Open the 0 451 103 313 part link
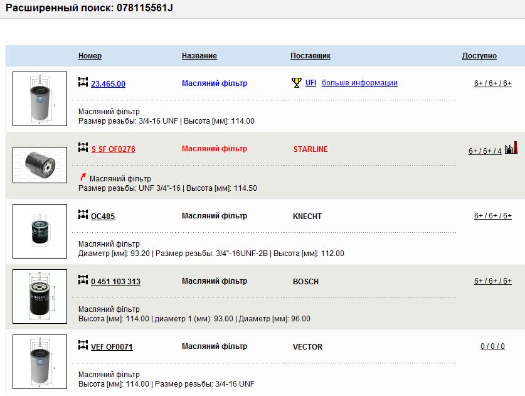525x396 pixels. (115, 282)
